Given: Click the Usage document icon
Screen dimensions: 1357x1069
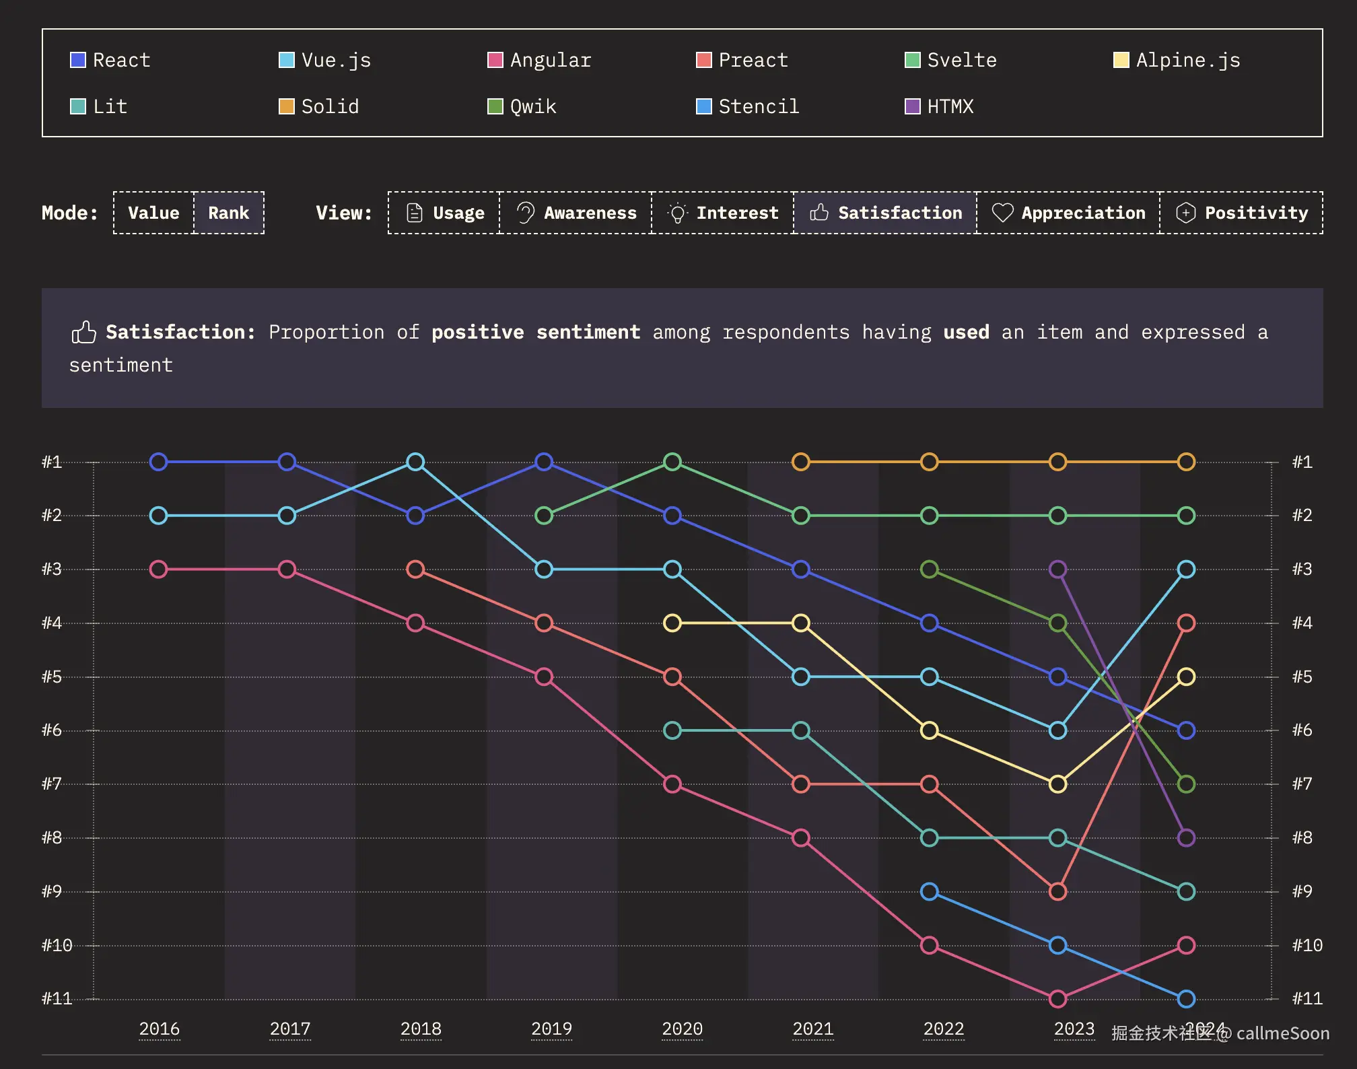Looking at the screenshot, I should 415,213.
